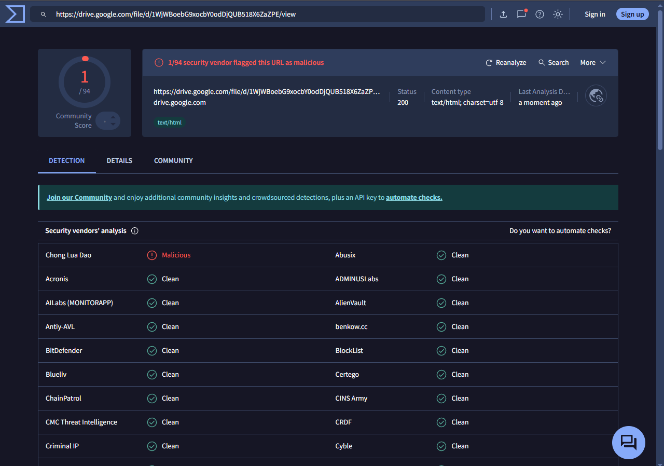Expand the More dropdown menu
Screen dimensions: 664x466
[592, 63]
